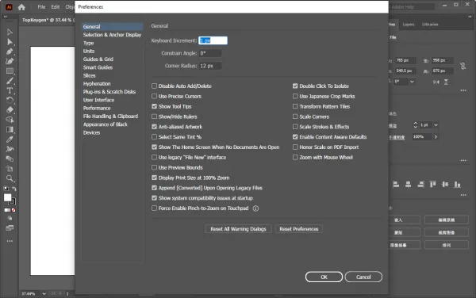Select Selection & Anchor Display category

[113, 35]
